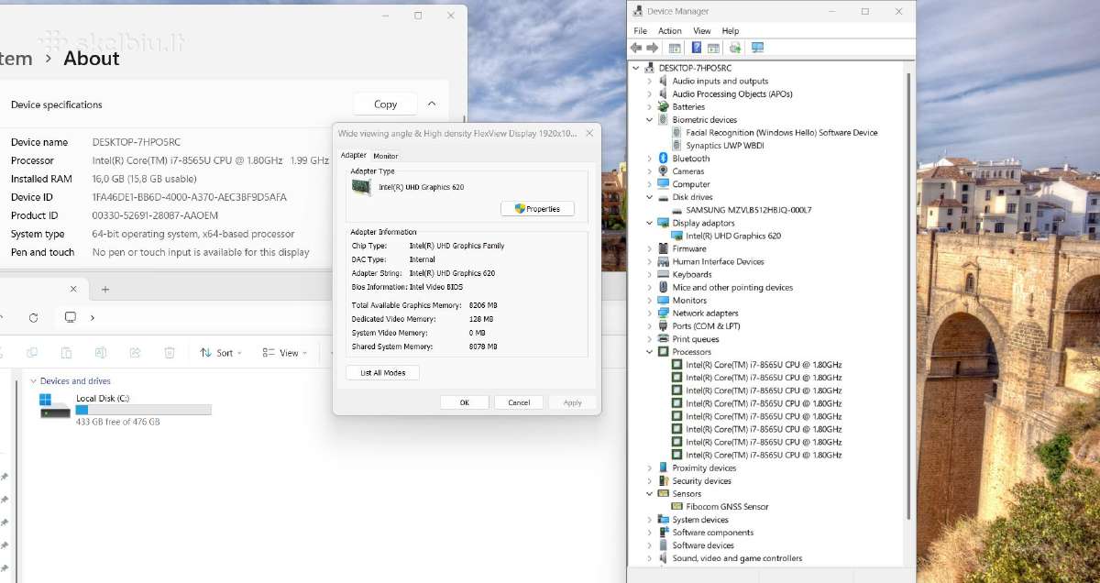Select Sound, video and game controllers
Image resolution: width=1100 pixels, height=583 pixels.
click(x=737, y=558)
